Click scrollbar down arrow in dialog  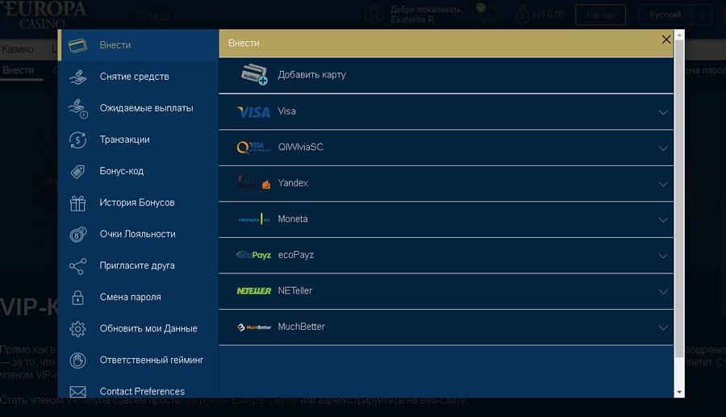[679, 392]
